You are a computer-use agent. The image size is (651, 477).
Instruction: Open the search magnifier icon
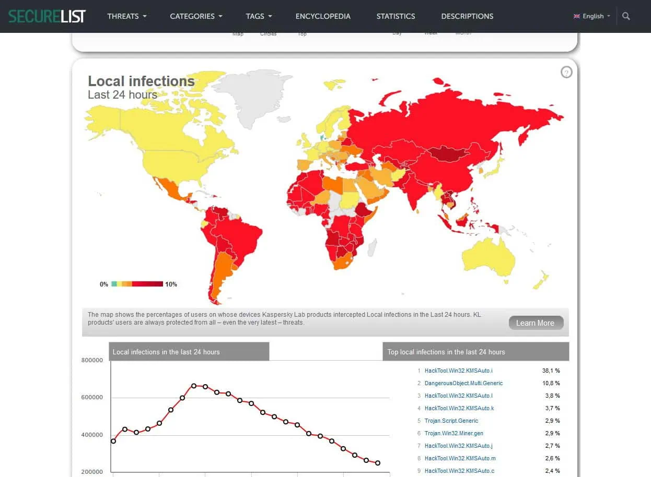tap(626, 16)
